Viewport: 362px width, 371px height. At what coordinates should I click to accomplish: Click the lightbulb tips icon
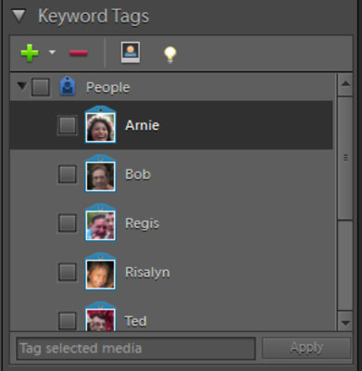170,55
